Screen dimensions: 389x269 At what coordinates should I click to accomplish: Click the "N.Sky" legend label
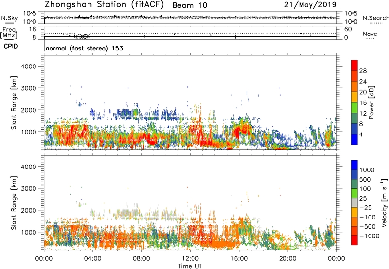[9, 18]
